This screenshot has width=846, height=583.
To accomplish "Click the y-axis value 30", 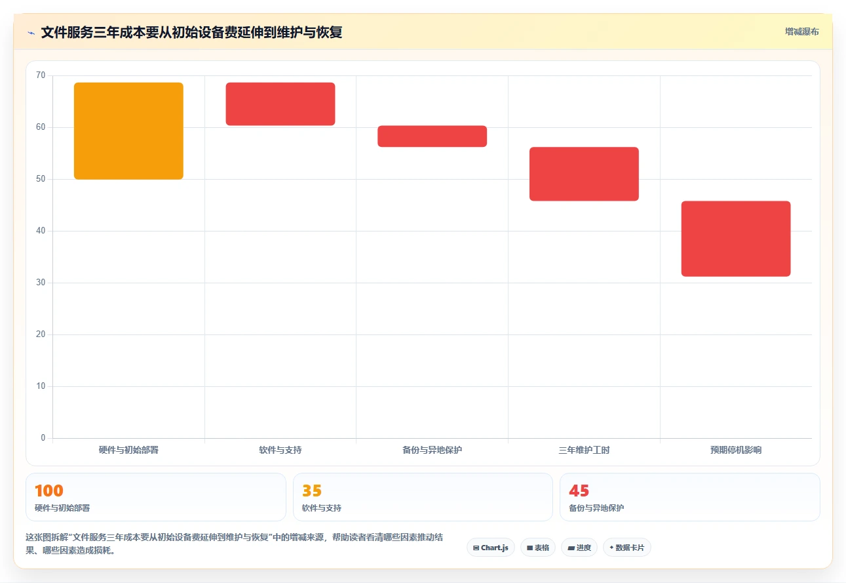I will [x=41, y=283].
